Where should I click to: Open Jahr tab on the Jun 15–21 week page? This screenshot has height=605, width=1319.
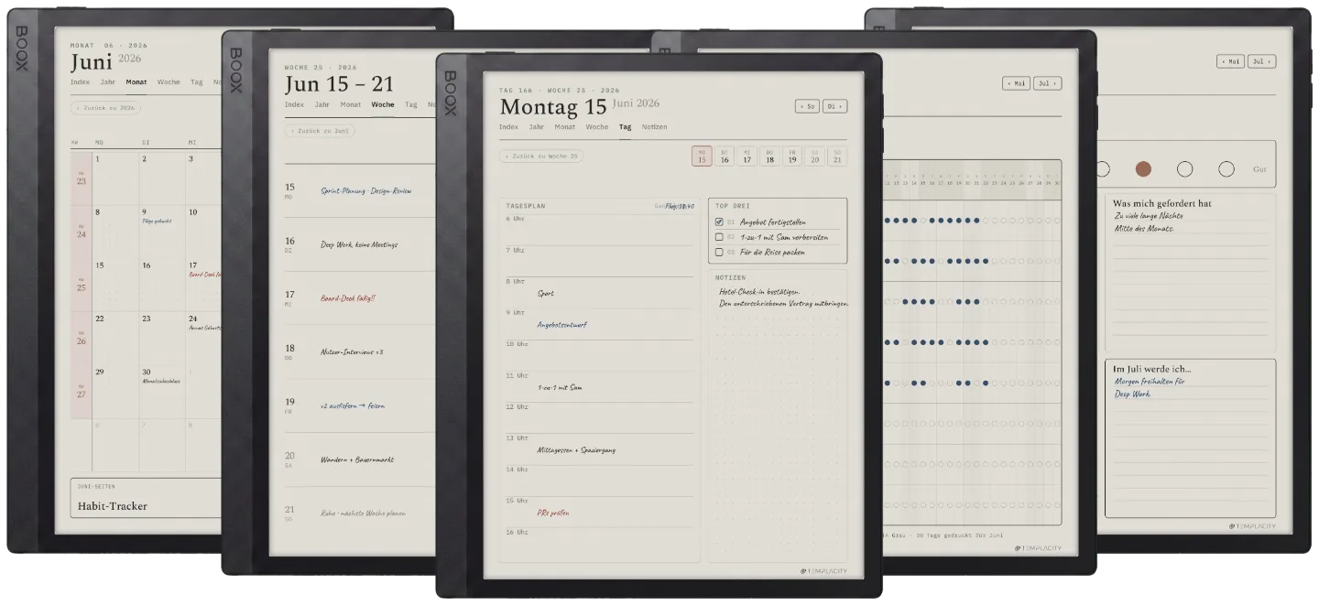322,104
